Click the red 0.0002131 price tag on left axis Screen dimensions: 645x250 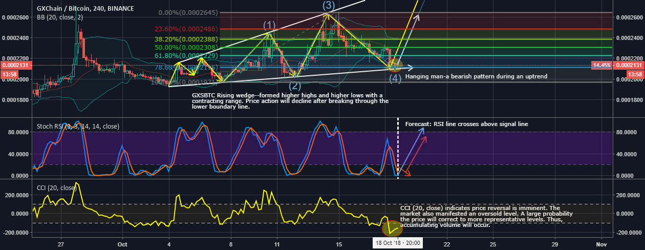point(15,66)
